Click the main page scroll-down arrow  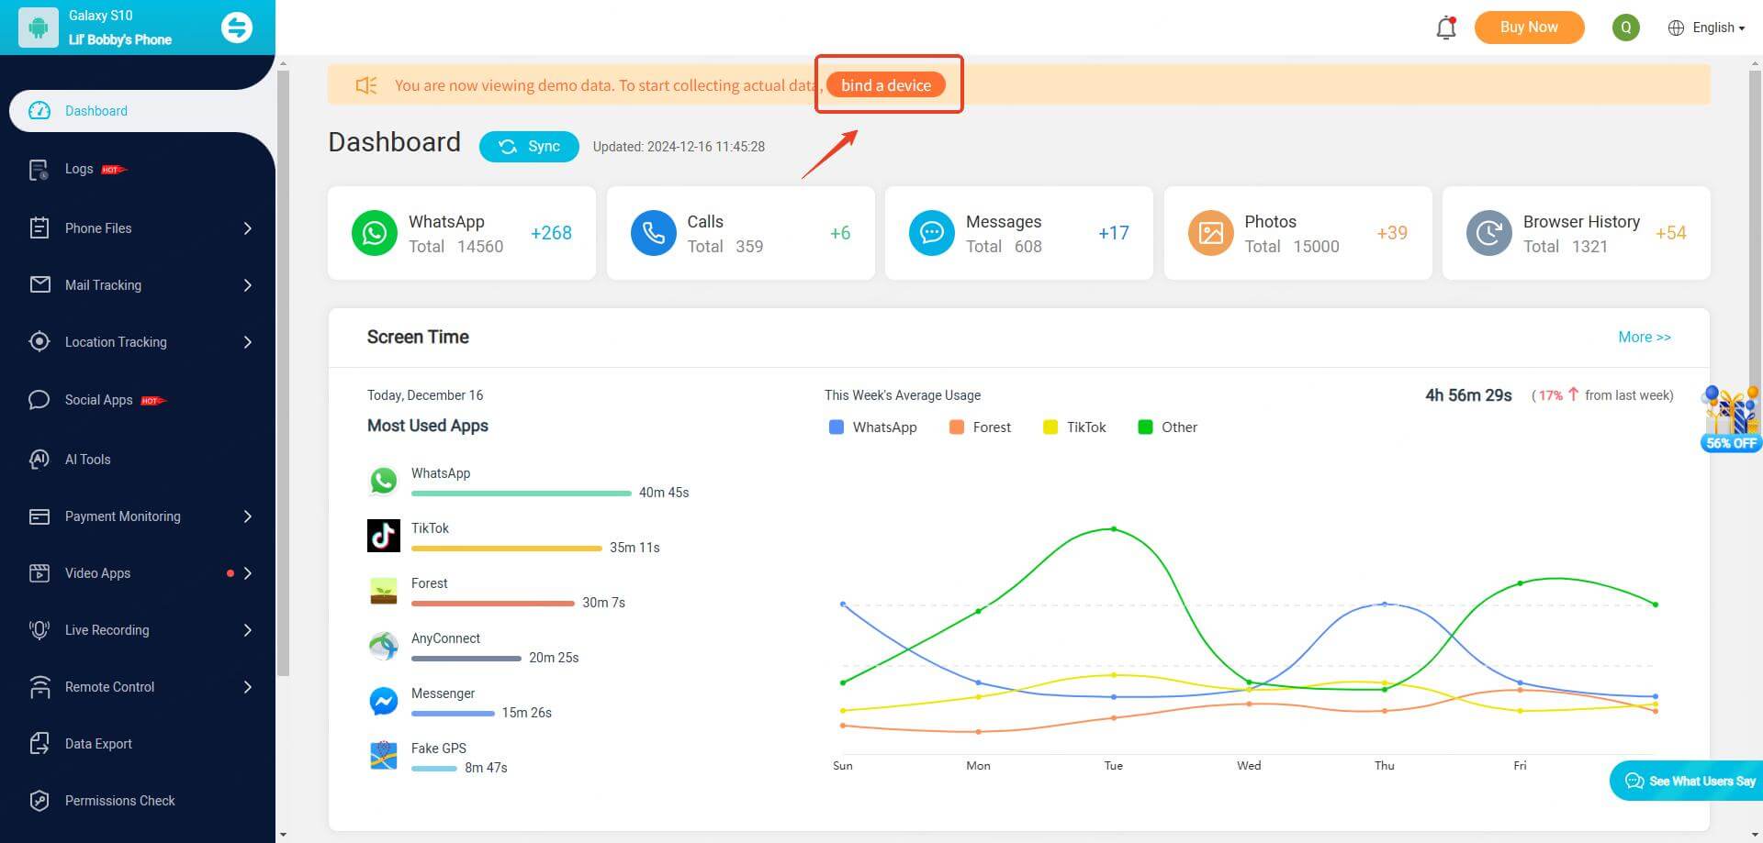coord(1755,834)
